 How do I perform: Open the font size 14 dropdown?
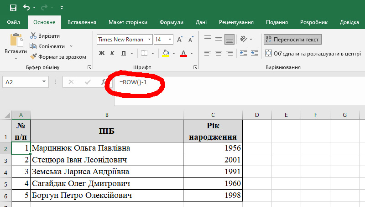(x=170, y=40)
